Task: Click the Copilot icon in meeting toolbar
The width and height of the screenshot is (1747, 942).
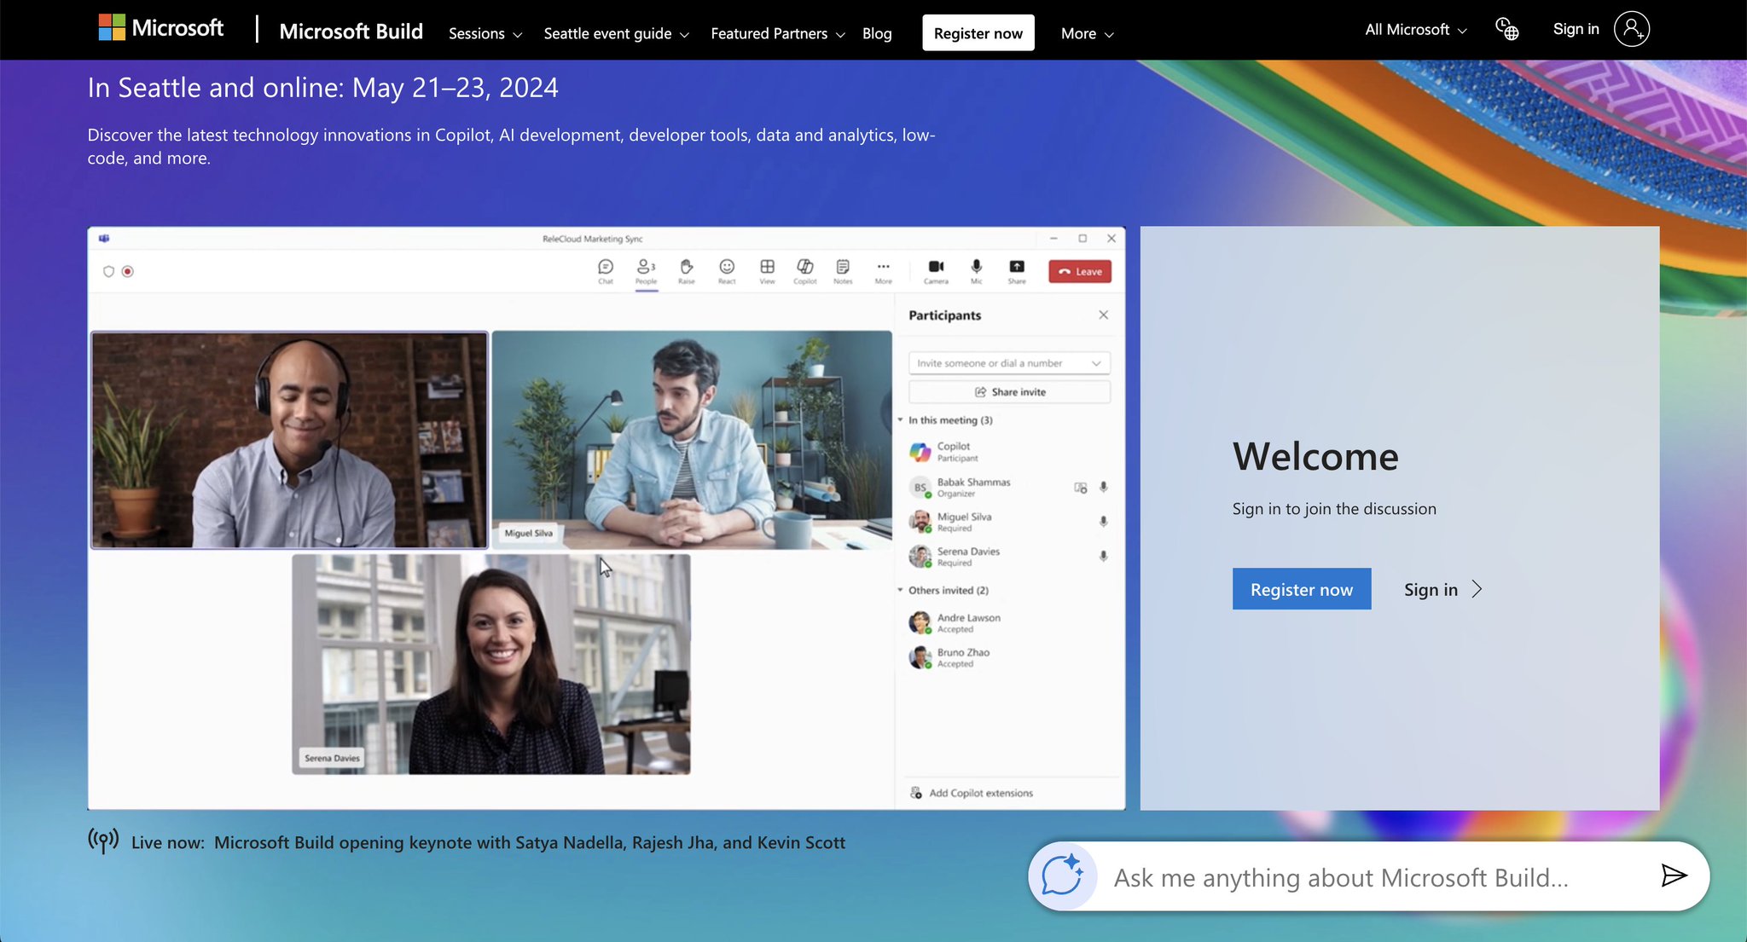Action: coord(805,271)
